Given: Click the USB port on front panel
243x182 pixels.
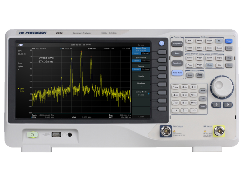Looking at the screenshot, I should [56, 134].
